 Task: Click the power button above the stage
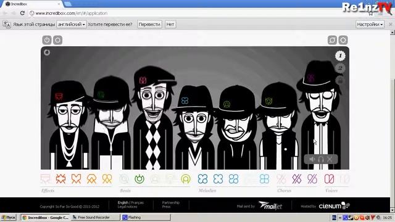click(47, 40)
